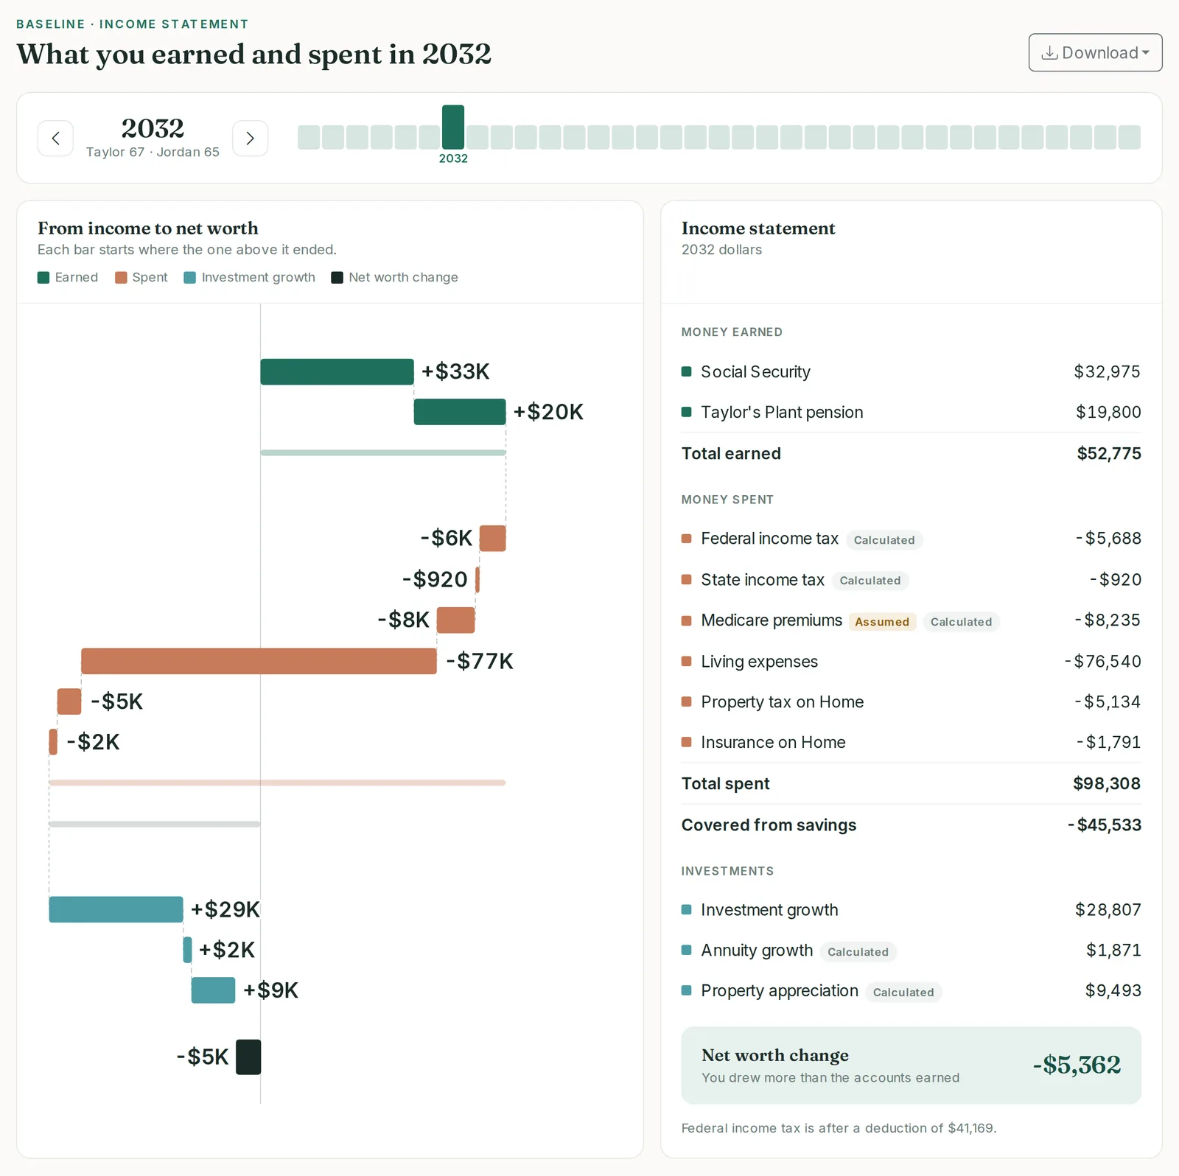Viewport: 1179px width, 1176px height.
Task: Click the Covered from savings value -$45,533
Action: [x=1105, y=825]
